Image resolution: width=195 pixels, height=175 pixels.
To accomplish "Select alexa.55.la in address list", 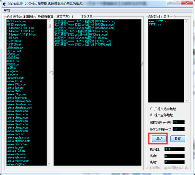I will click(14, 91).
